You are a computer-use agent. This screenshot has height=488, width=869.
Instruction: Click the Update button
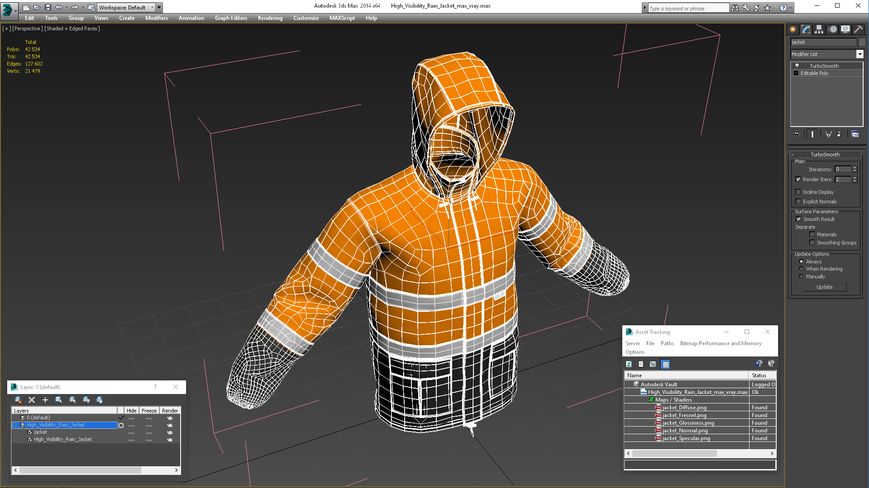824,287
